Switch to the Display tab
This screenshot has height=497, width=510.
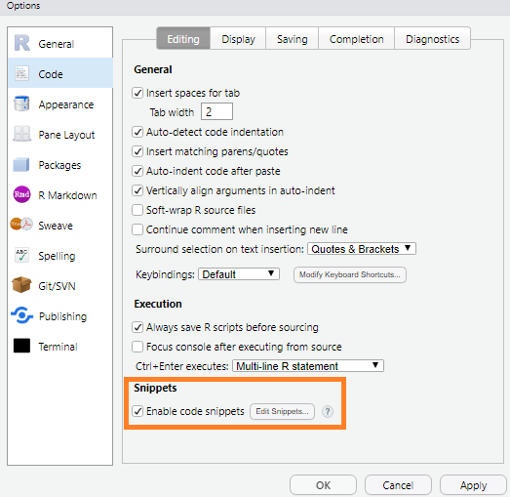point(238,39)
